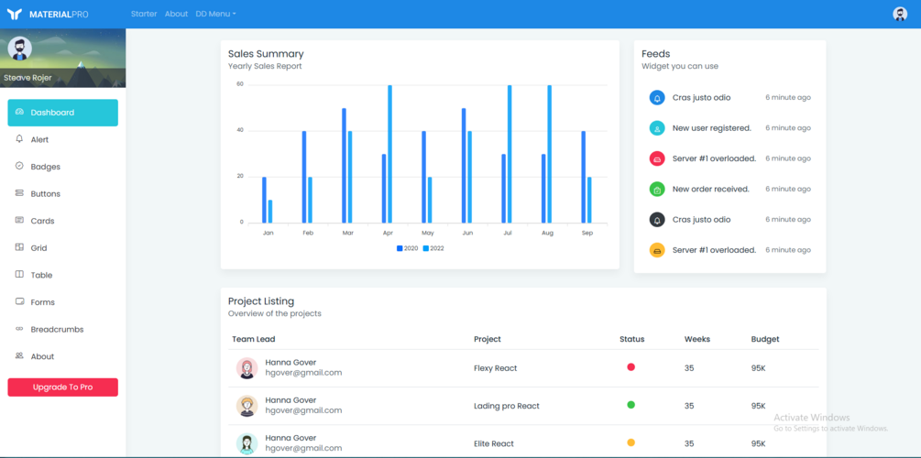Expand the DD Menu dropdown
The width and height of the screenshot is (921, 458).
215,14
